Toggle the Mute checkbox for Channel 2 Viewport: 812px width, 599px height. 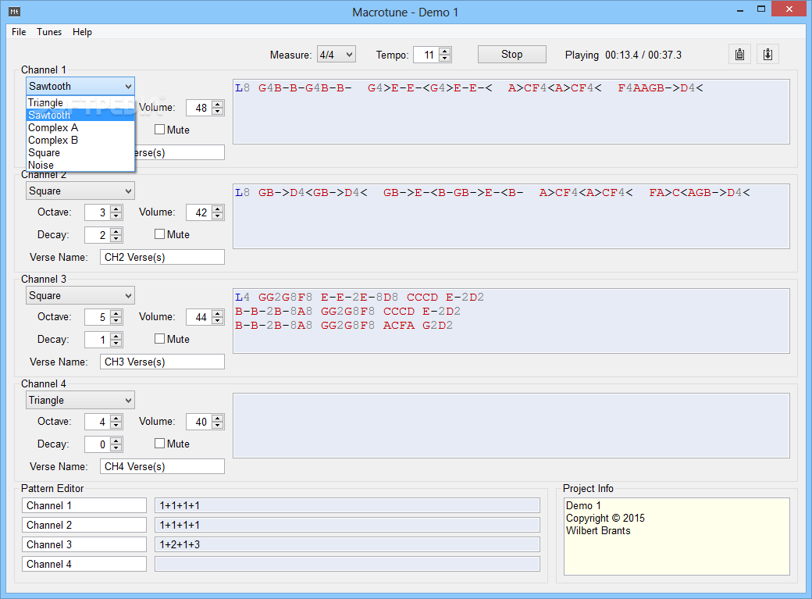[160, 234]
